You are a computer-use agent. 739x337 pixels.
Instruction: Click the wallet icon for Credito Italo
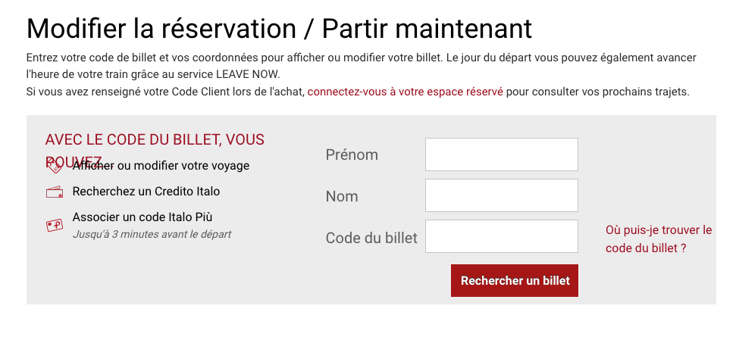[54, 192]
